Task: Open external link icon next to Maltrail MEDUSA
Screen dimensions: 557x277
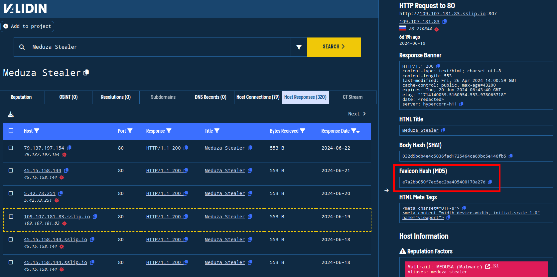Action: point(487,266)
